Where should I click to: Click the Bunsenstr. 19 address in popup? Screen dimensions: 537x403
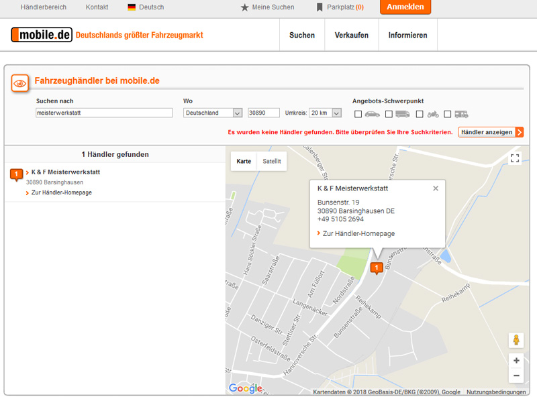(x=338, y=203)
